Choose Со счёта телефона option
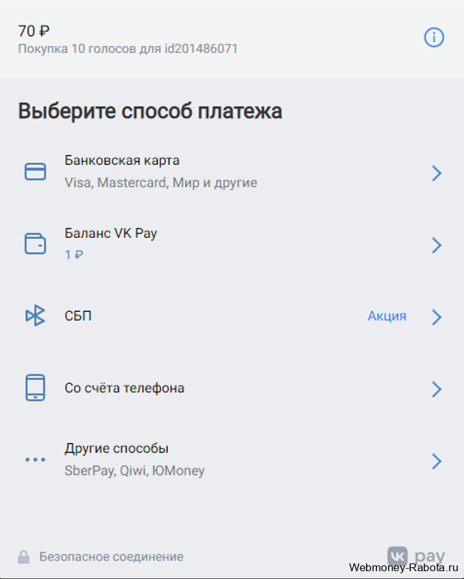 (232, 388)
